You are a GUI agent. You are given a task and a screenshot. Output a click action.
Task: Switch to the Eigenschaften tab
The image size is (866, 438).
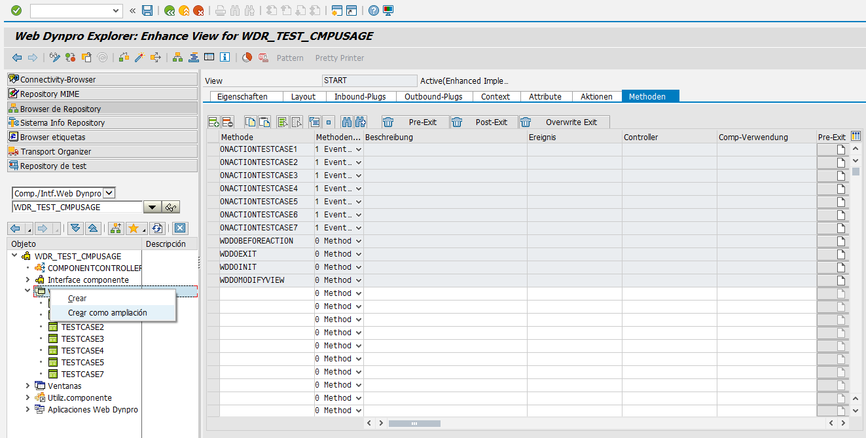(247, 96)
